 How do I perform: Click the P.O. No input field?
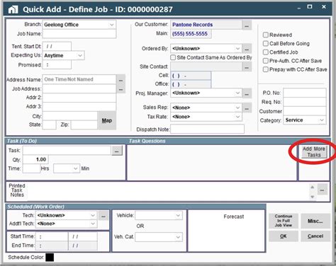point(305,93)
